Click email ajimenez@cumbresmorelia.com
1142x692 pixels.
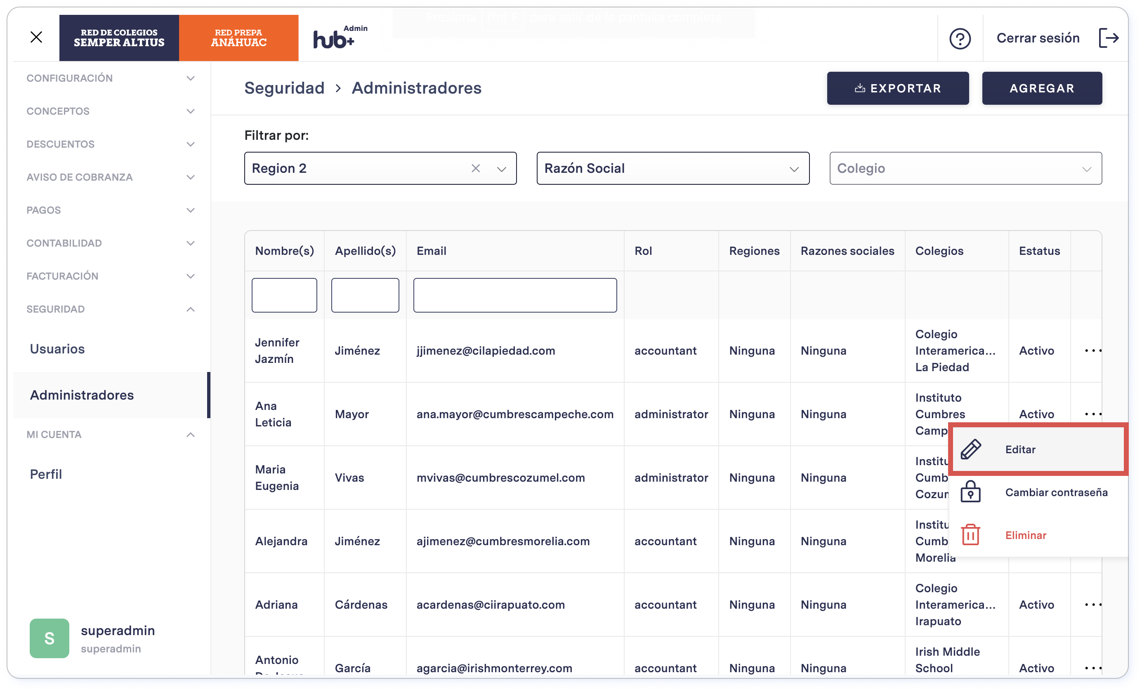[503, 541]
